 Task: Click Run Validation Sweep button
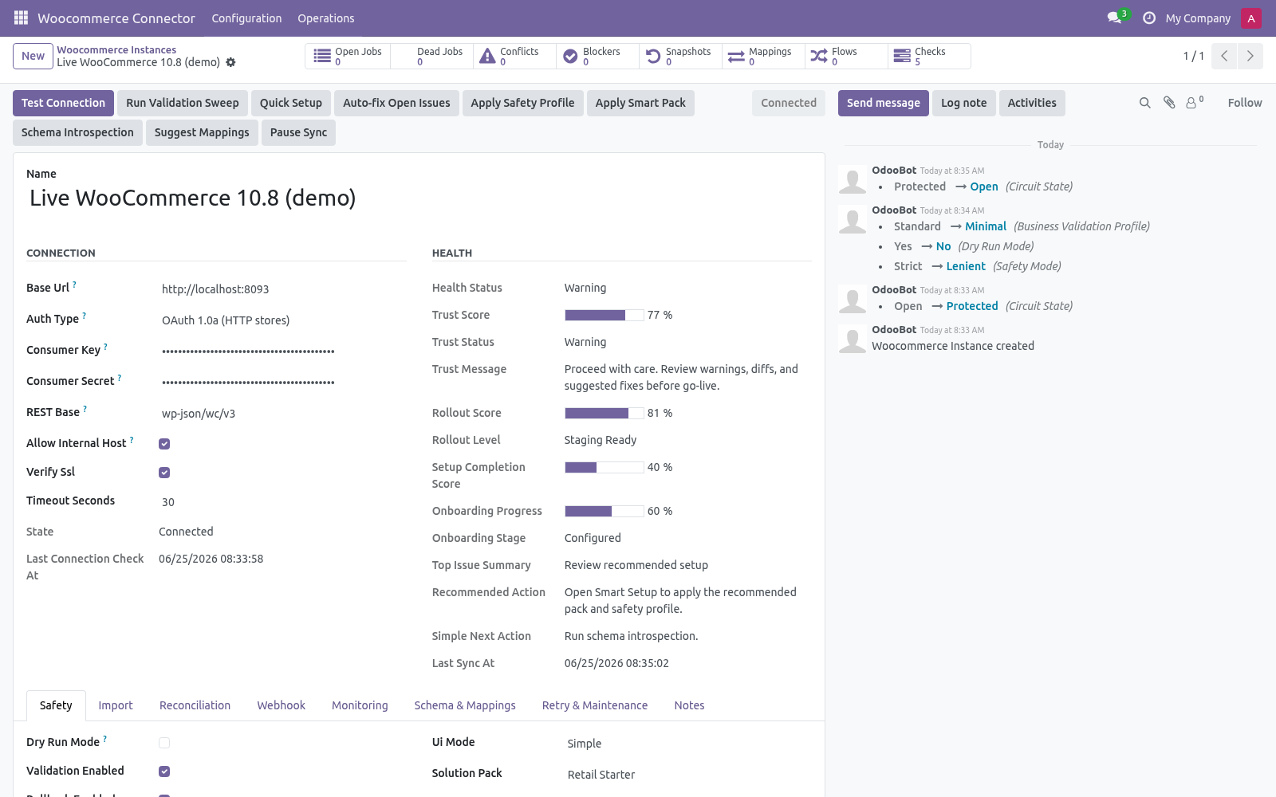182,103
